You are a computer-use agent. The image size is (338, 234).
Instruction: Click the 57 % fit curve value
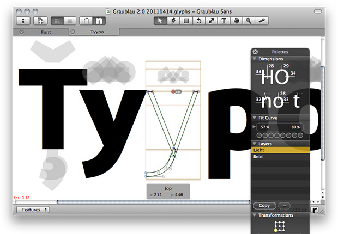[x=265, y=127]
